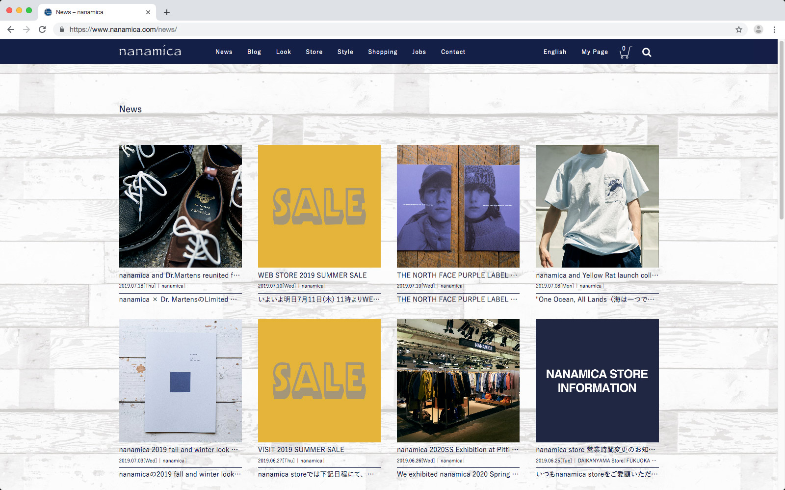Click the News page heading
Screen dimensions: 785x490
coord(131,109)
